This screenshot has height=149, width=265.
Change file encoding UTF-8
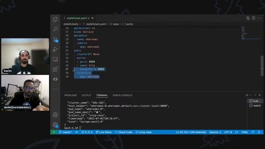click(x=228, y=132)
